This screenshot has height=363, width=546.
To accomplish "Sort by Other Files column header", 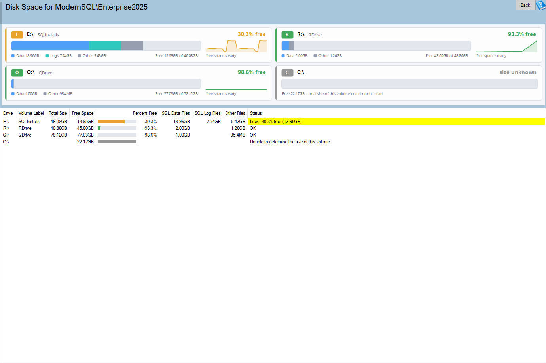I will (235, 113).
